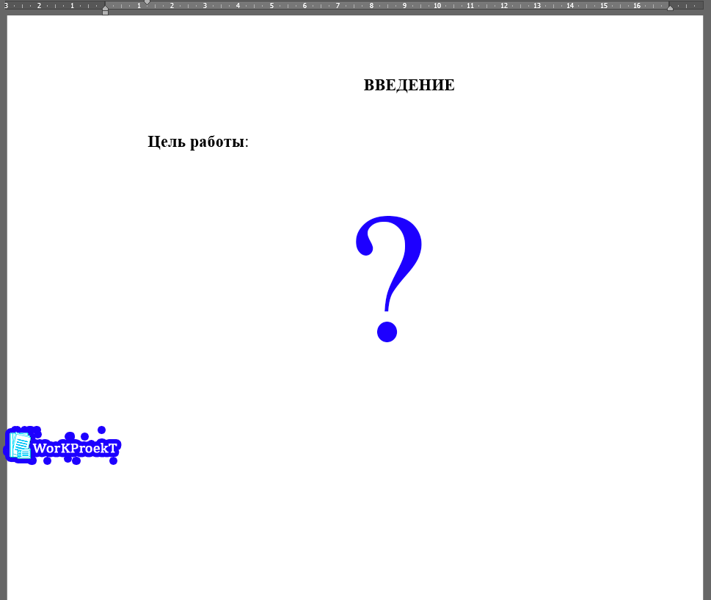
Task: Click the ruler at the 11 mark
Action: point(470,6)
